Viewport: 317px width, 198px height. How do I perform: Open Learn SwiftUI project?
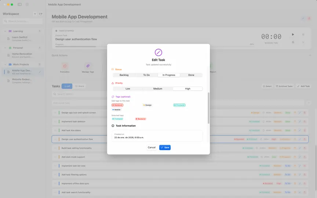coord(22,38)
